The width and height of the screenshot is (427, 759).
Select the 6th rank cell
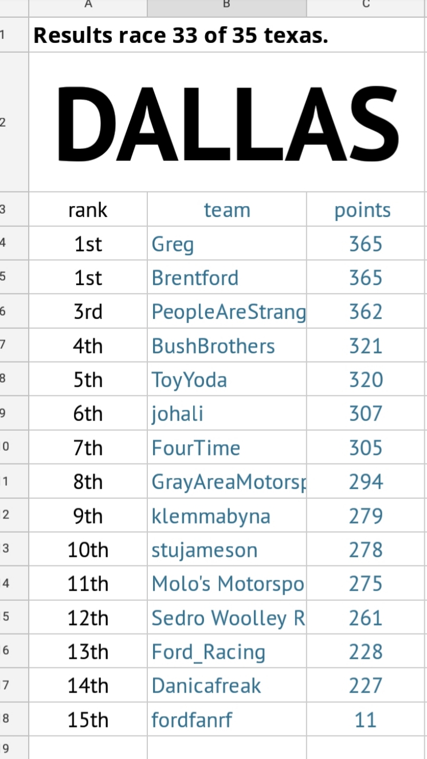(88, 414)
